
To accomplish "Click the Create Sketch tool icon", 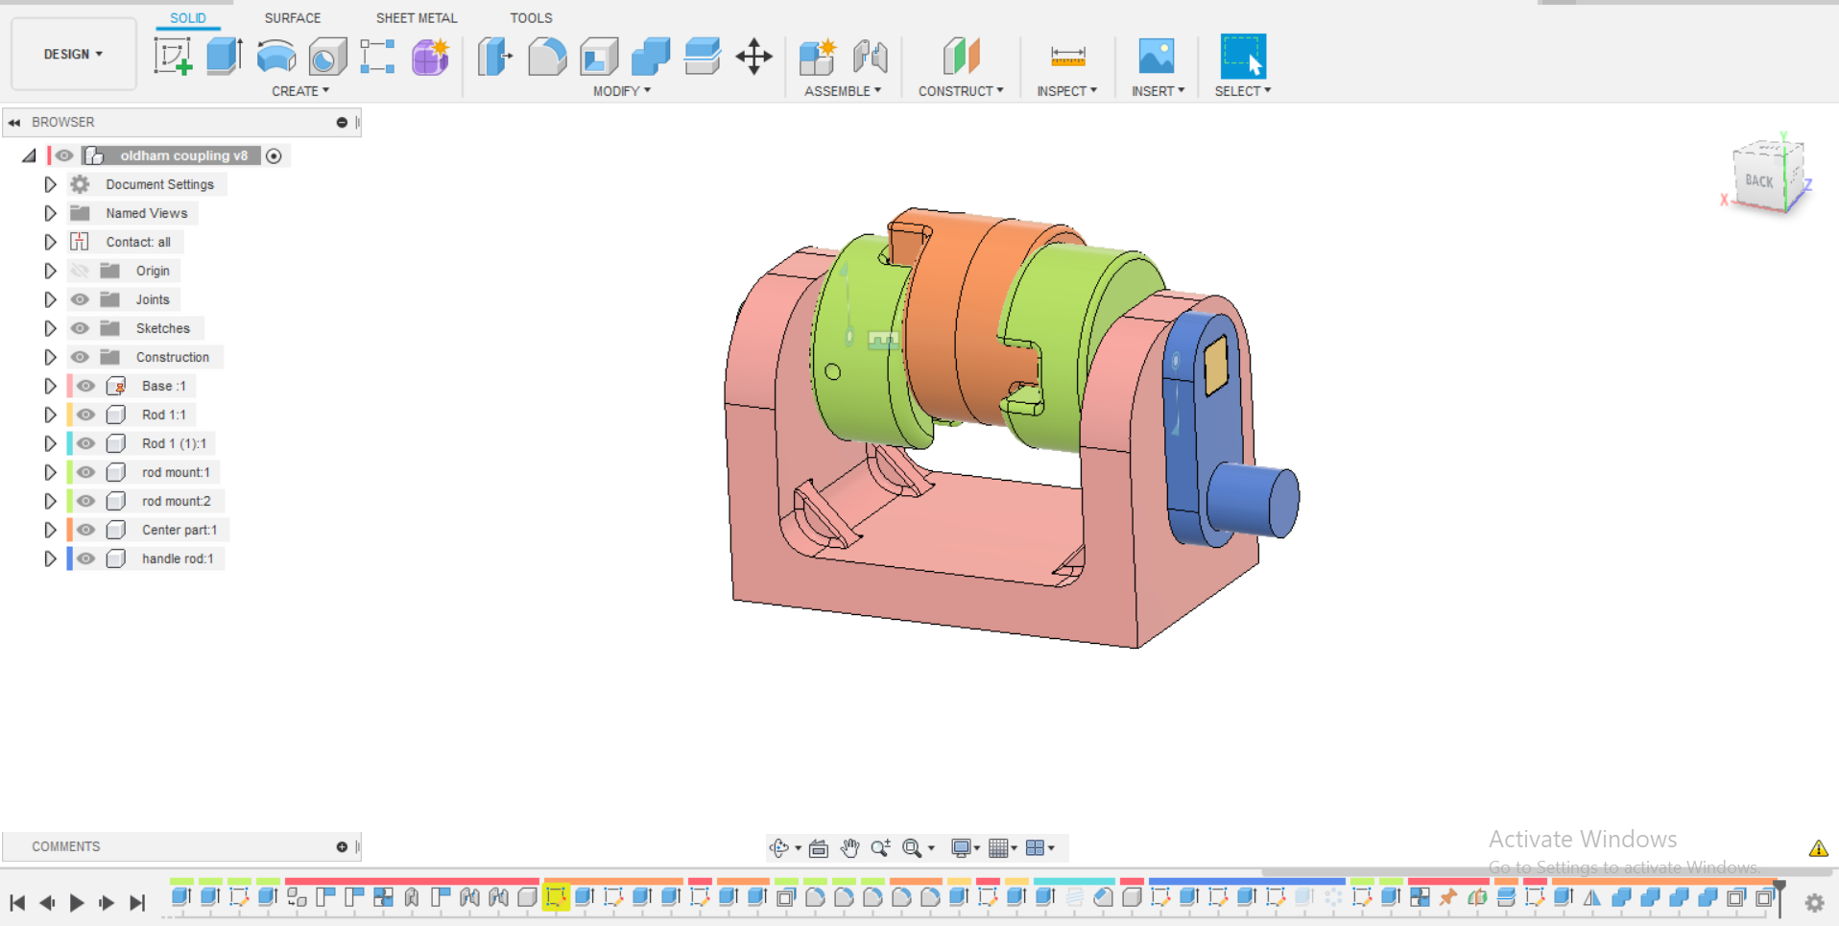I will [x=174, y=57].
